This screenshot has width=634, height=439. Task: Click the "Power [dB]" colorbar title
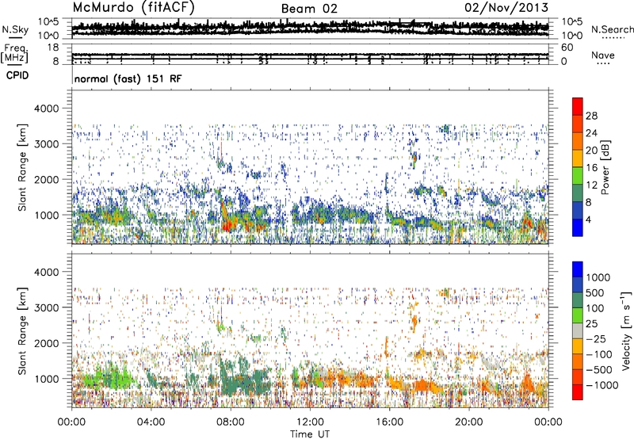(x=605, y=167)
